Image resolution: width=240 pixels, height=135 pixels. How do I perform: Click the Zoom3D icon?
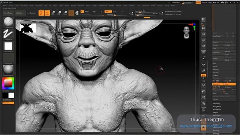(x=203, y=97)
